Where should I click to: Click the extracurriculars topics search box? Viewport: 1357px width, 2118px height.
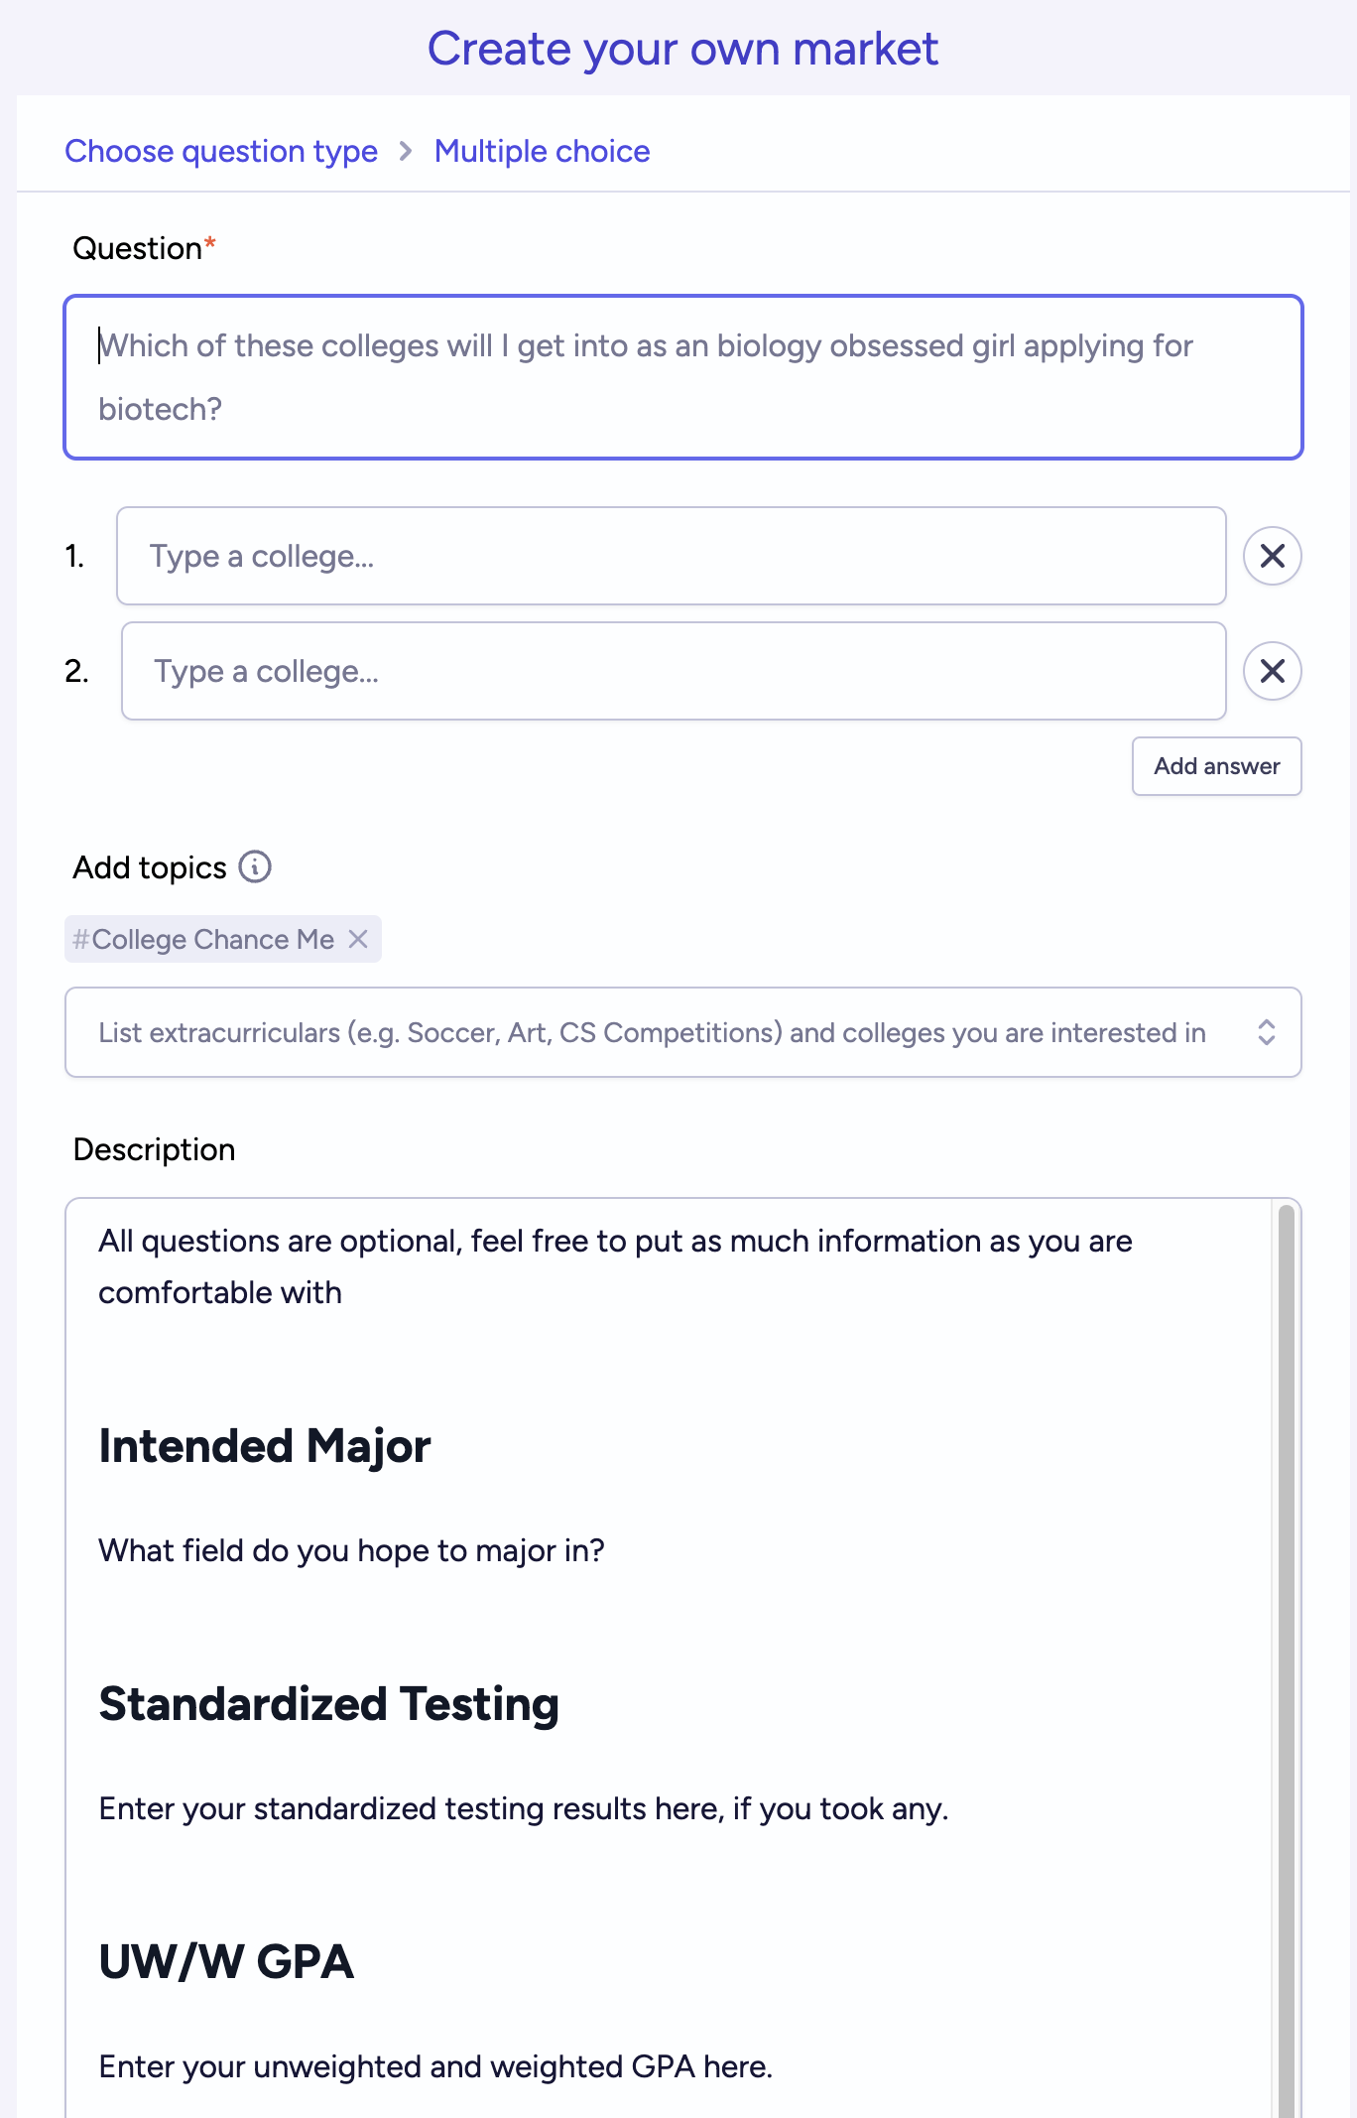click(683, 1032)
